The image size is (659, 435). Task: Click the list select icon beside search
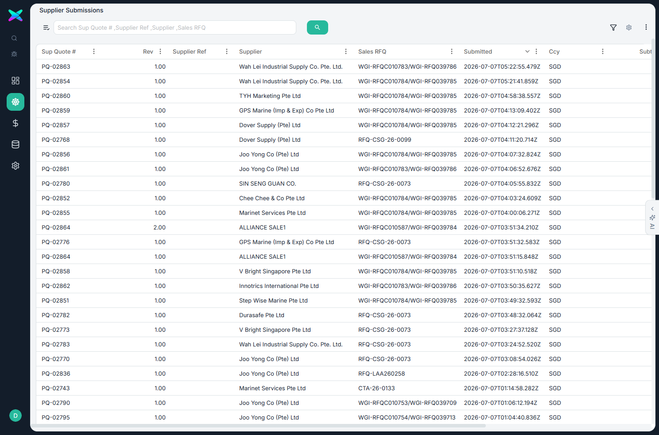[x=46, y=27]
